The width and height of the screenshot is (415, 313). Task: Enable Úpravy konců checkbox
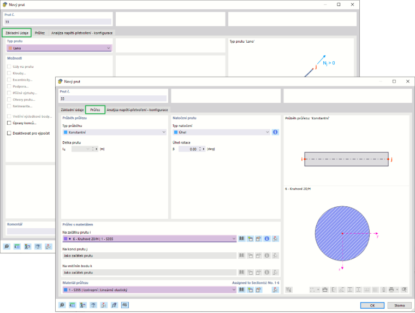[x=9, y=123]
